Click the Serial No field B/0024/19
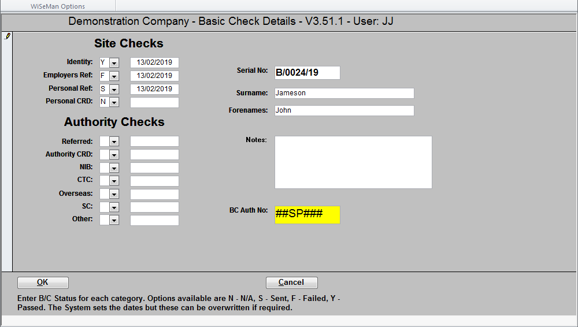578x327 pixels. click(307, 73)
